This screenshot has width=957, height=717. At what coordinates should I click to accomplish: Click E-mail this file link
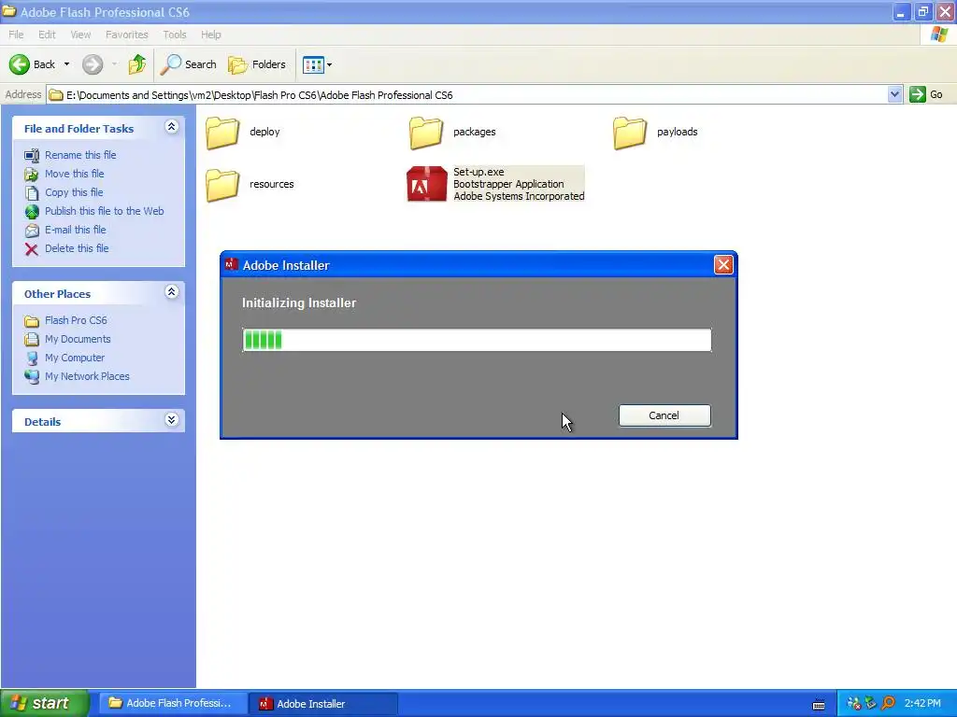tap(75, 230)
